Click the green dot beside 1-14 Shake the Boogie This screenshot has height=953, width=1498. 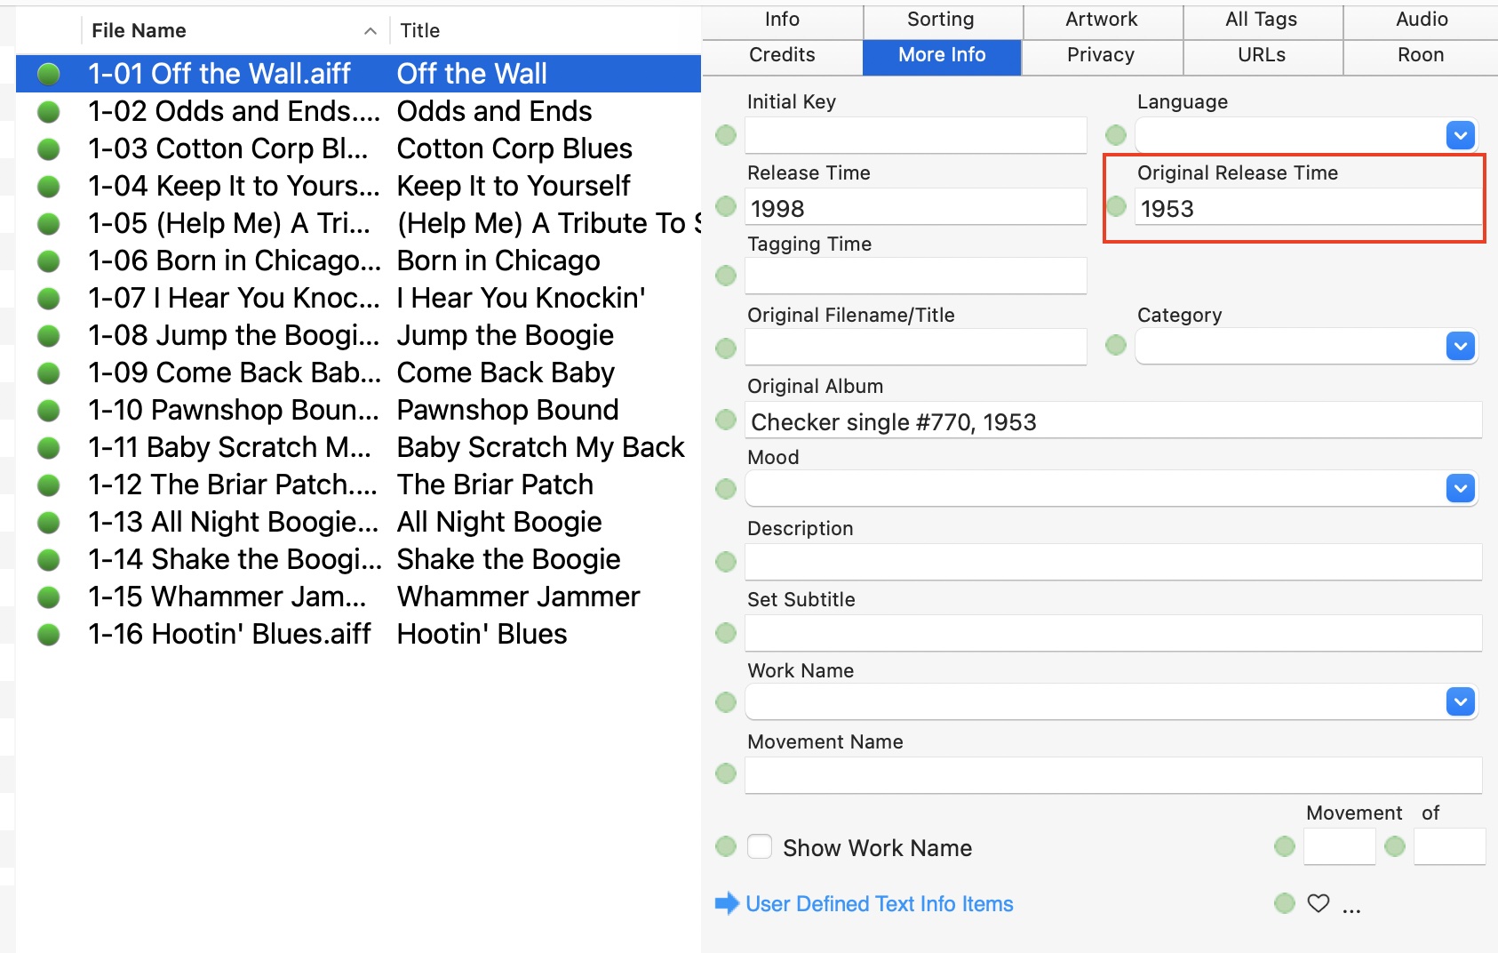pos(49,559)
